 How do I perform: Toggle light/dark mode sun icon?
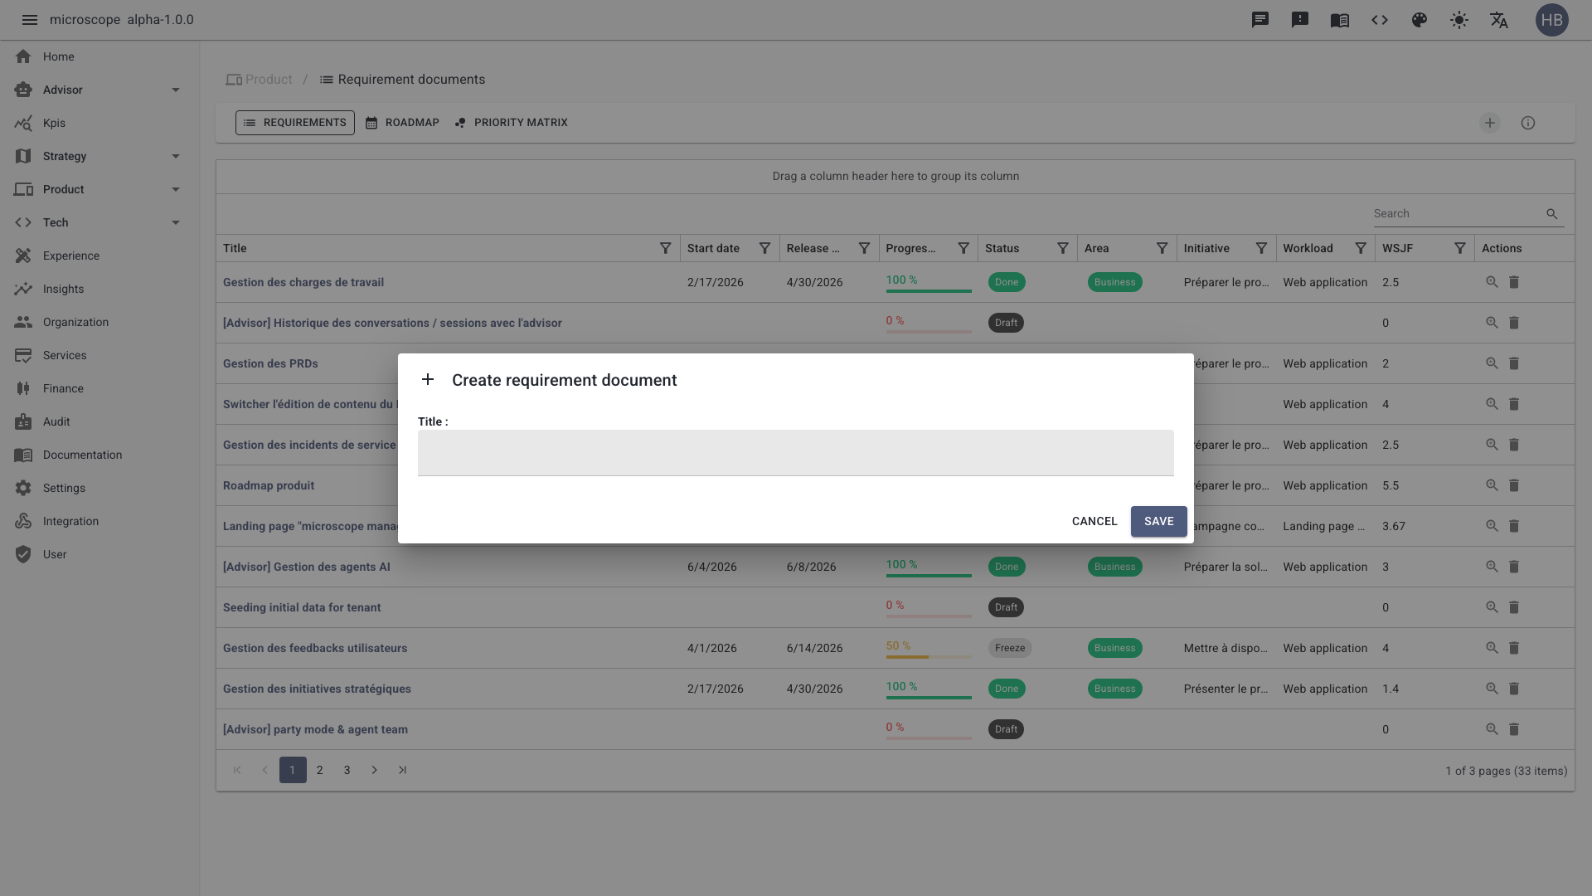(1459, 20)
